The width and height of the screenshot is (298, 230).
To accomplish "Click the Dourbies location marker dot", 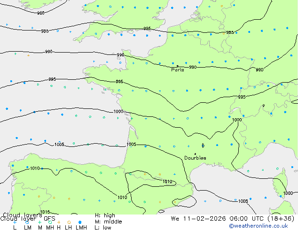I will tap(195, 154).
